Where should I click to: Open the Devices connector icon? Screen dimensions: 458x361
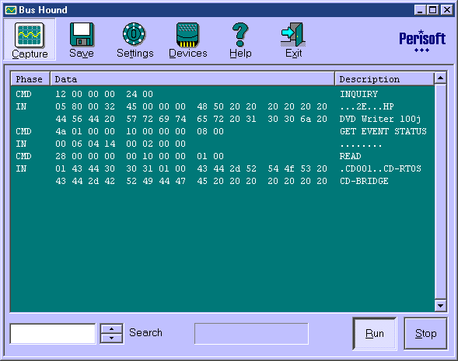tap(187, 35)
